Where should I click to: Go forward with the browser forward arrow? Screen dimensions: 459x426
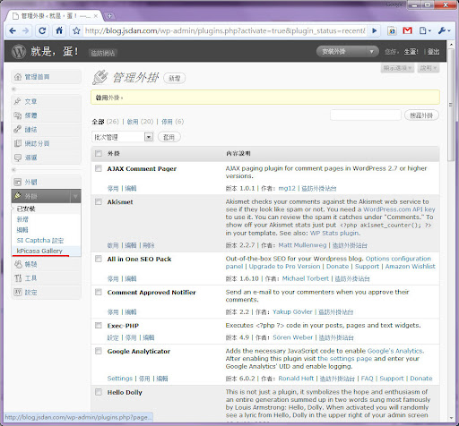(x=26, y=30)
